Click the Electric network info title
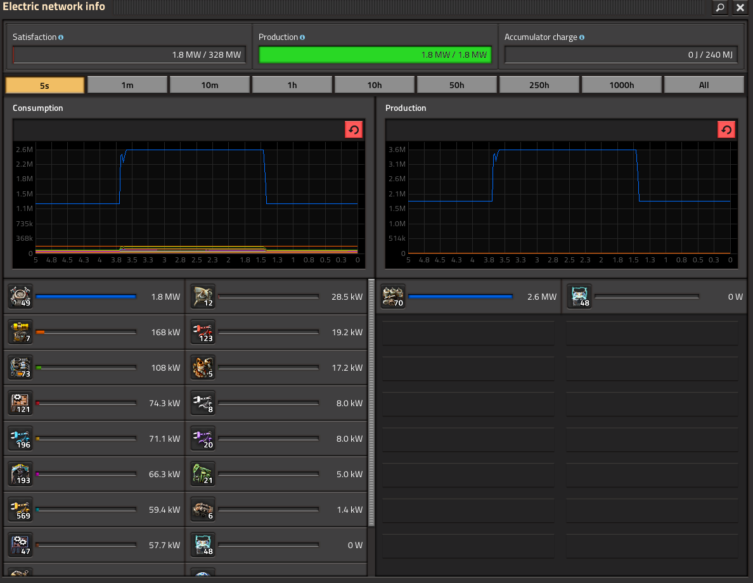Screen dimensions: 753x583 click(54, 7)
